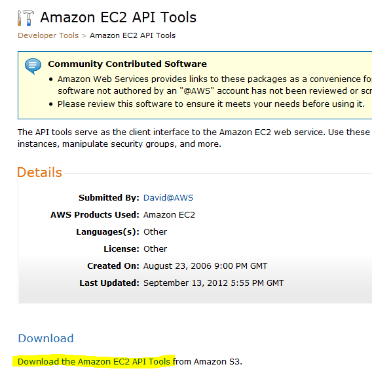372x375 pixels.
Task: Open the Developer Tools breadcrumb link
Action: [x=48, y=35]
